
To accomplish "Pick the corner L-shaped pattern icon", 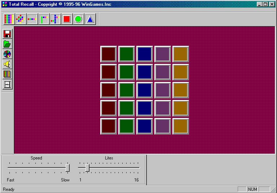I will point(44,19).
